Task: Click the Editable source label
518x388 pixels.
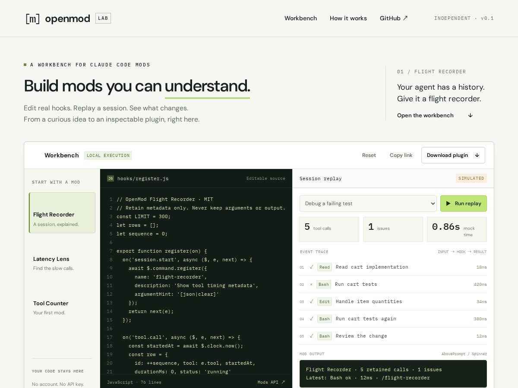Action: pos(266,178)
